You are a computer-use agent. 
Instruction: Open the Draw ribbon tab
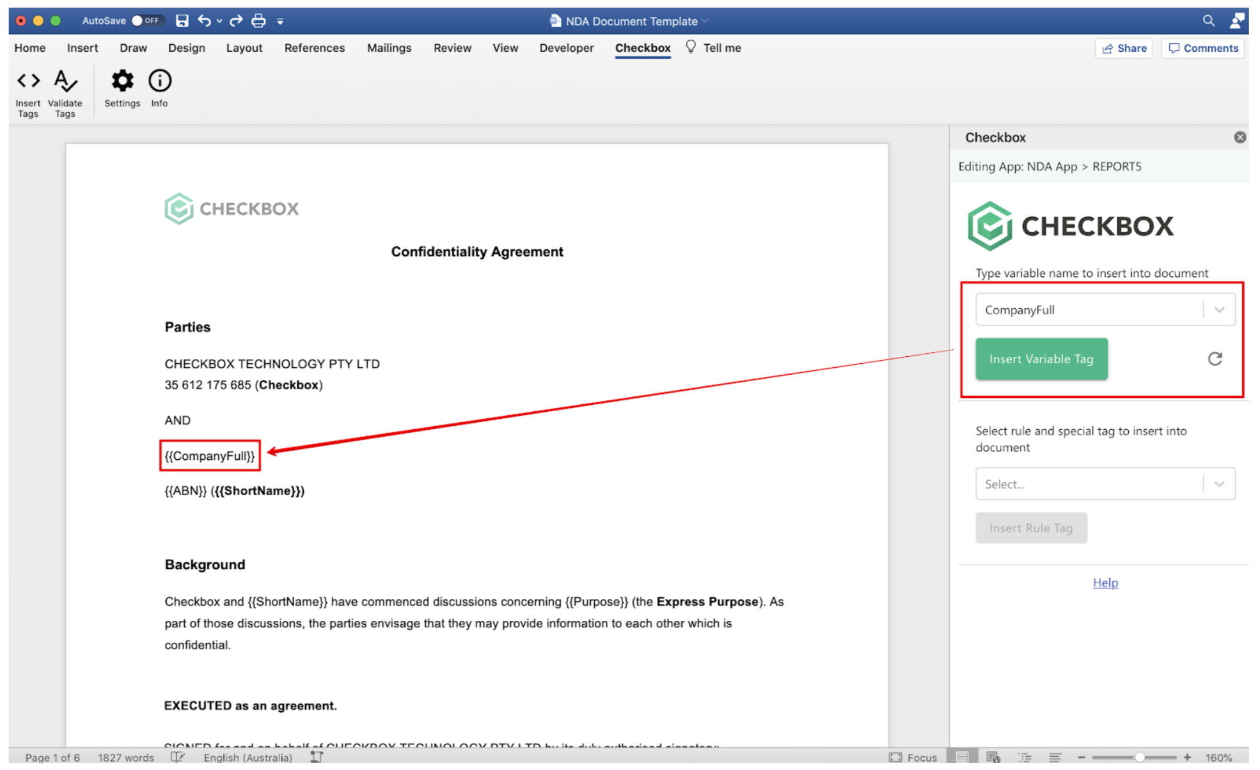(x=133, y=48)
